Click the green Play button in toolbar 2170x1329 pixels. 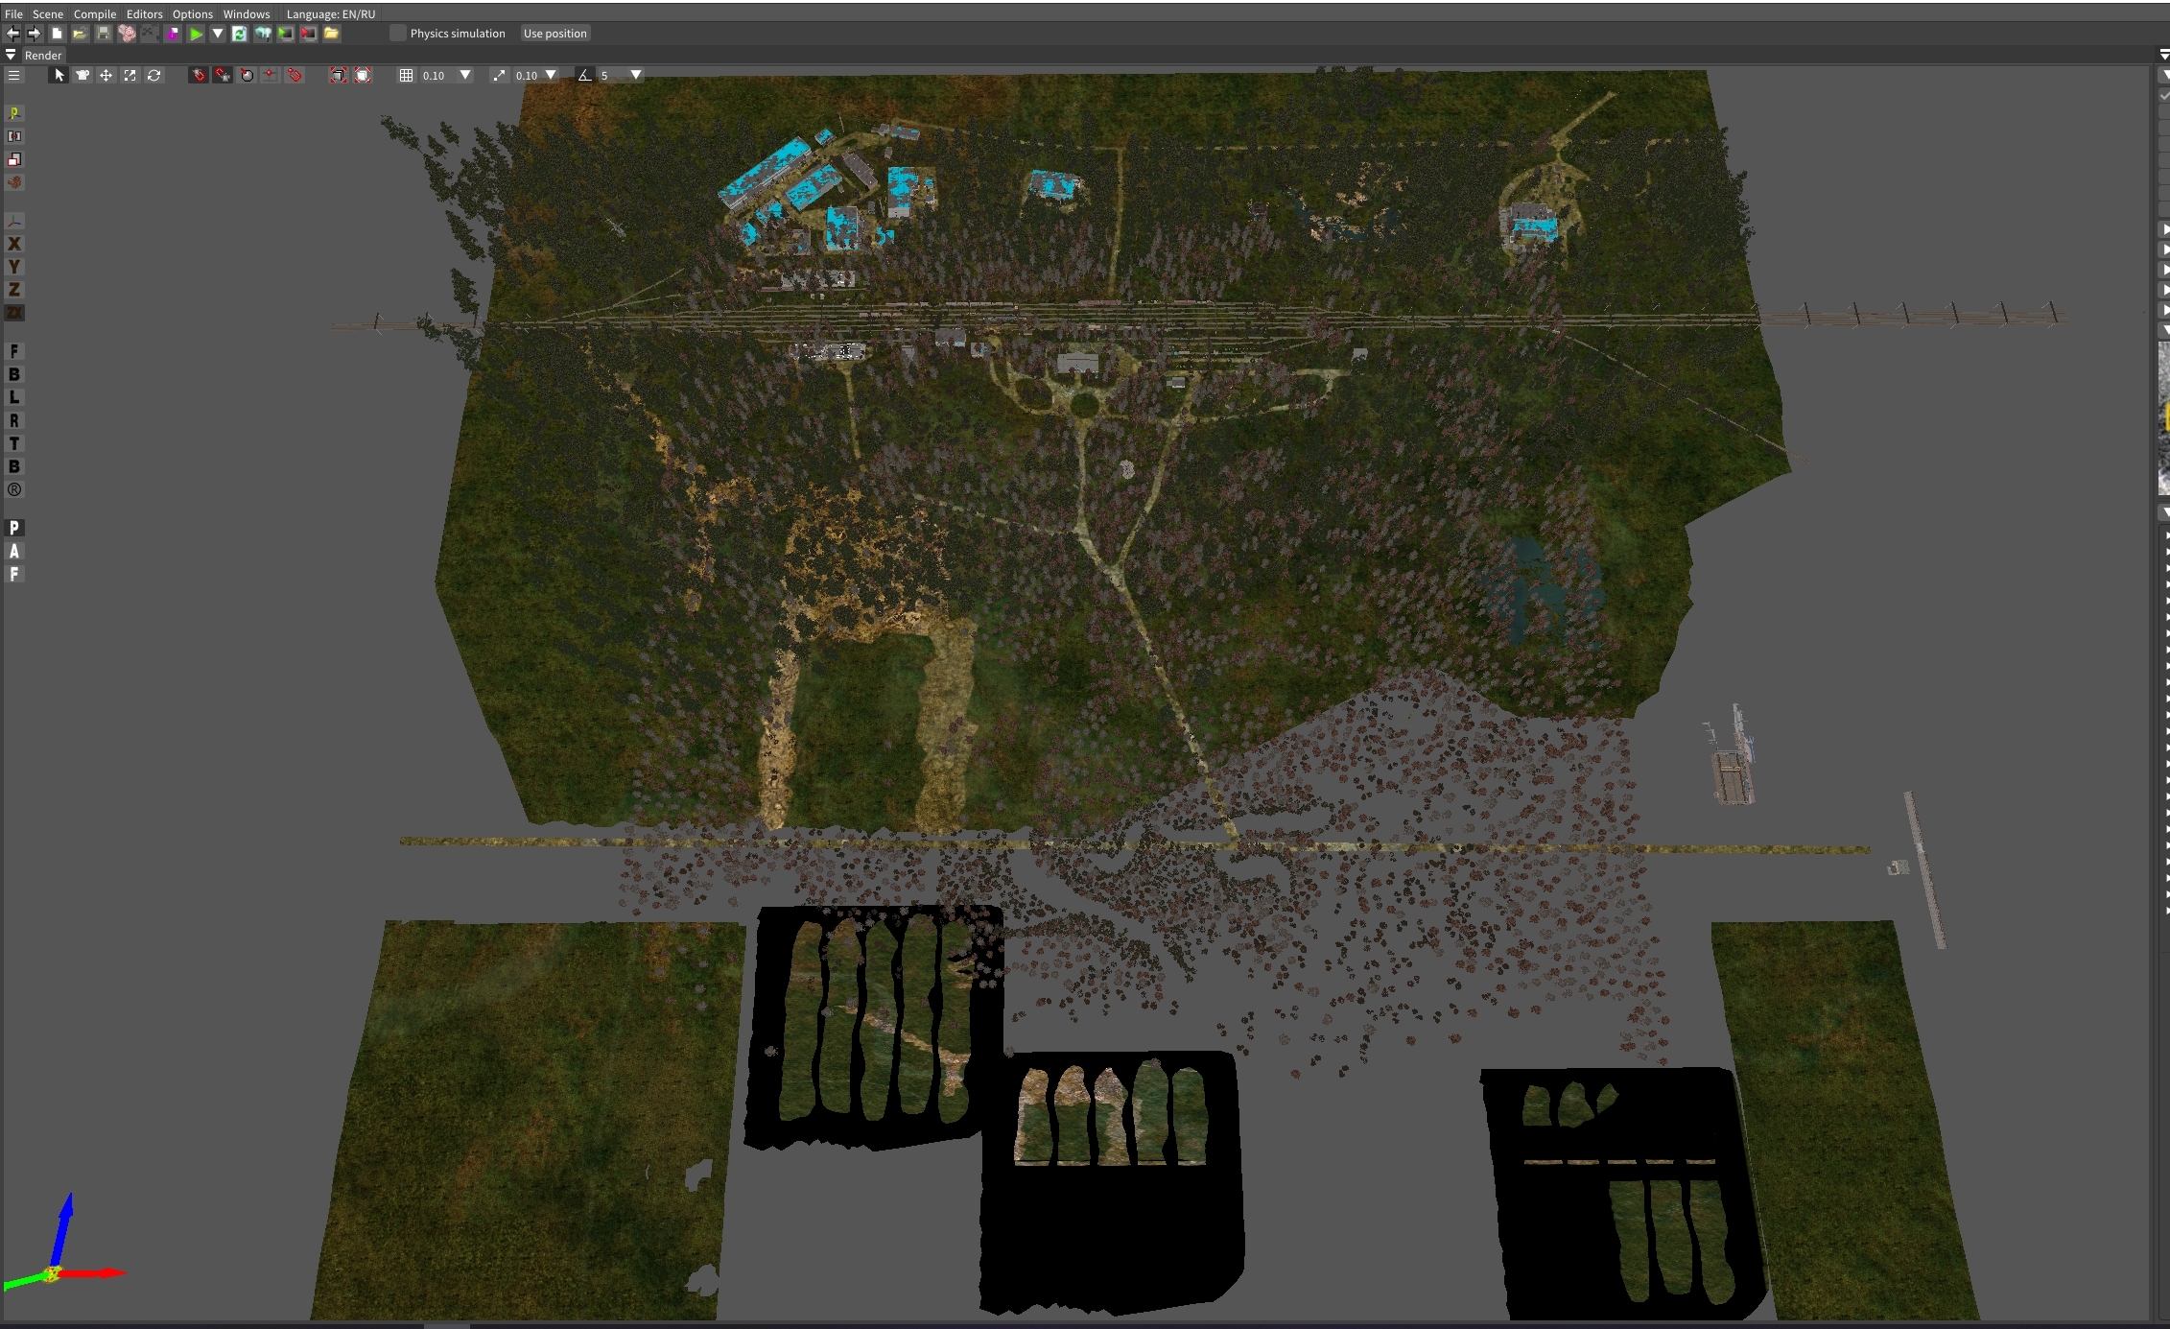[x=196, y=34]
